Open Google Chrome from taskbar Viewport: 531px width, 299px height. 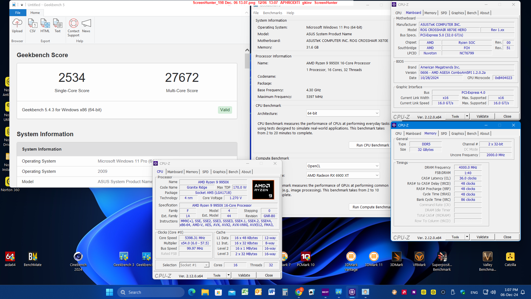point(299,292)
